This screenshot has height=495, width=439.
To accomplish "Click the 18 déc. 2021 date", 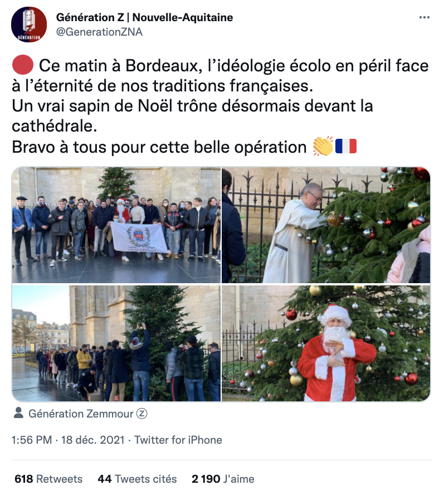I will (93, 440).
